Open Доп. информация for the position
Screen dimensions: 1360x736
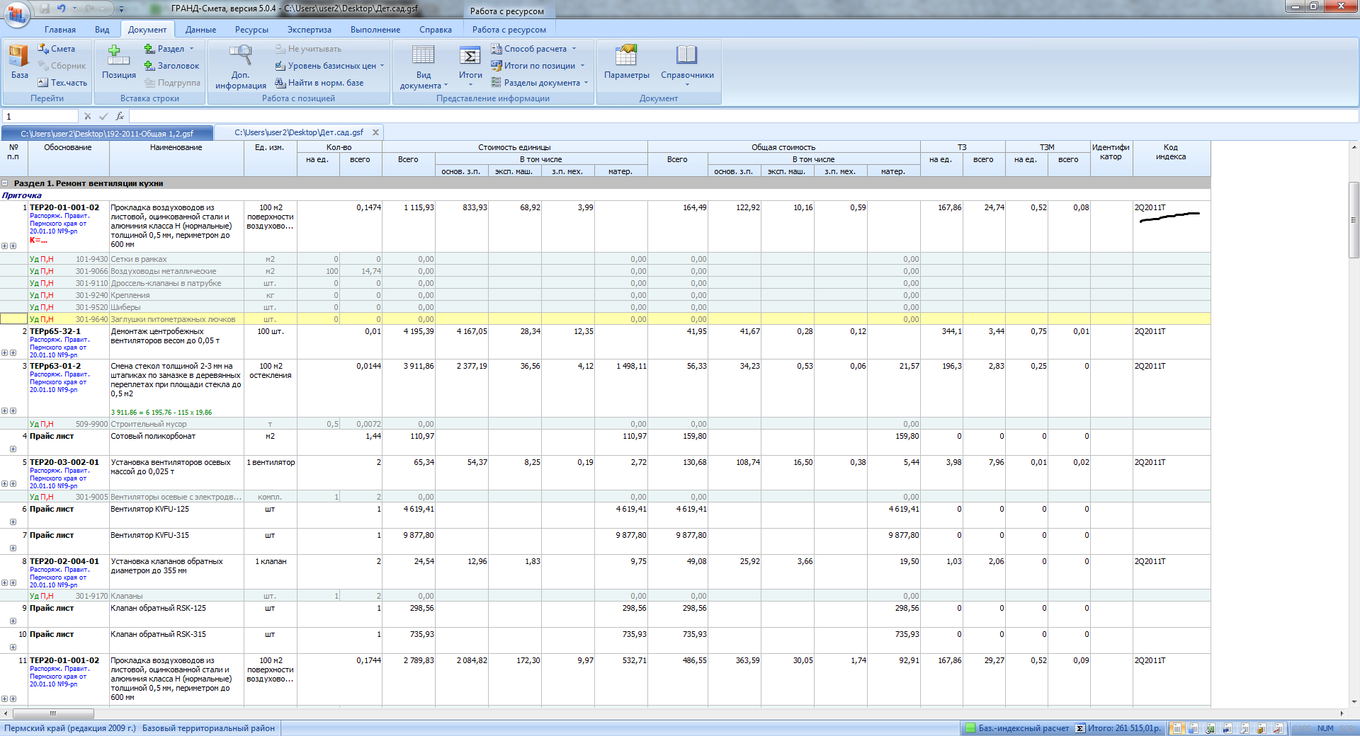pos(241,66)
